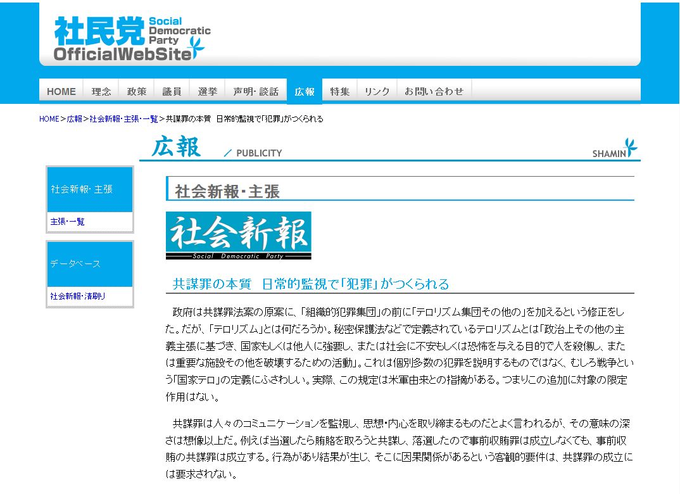Open the 選挙 menu item
The image size is (680, 494).
(x=208, y=91)
